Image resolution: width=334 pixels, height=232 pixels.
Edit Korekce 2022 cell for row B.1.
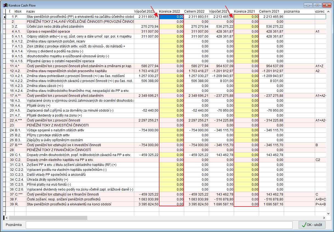(x=171, y=130)
